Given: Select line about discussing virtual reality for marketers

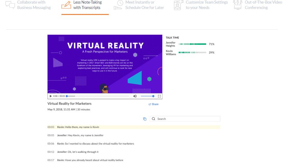Looking at the screenshot, I should pos(96,144).
